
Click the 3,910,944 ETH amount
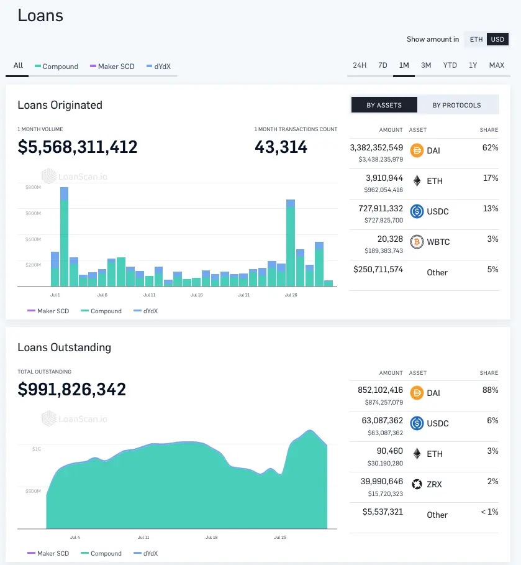click(384, 178)
